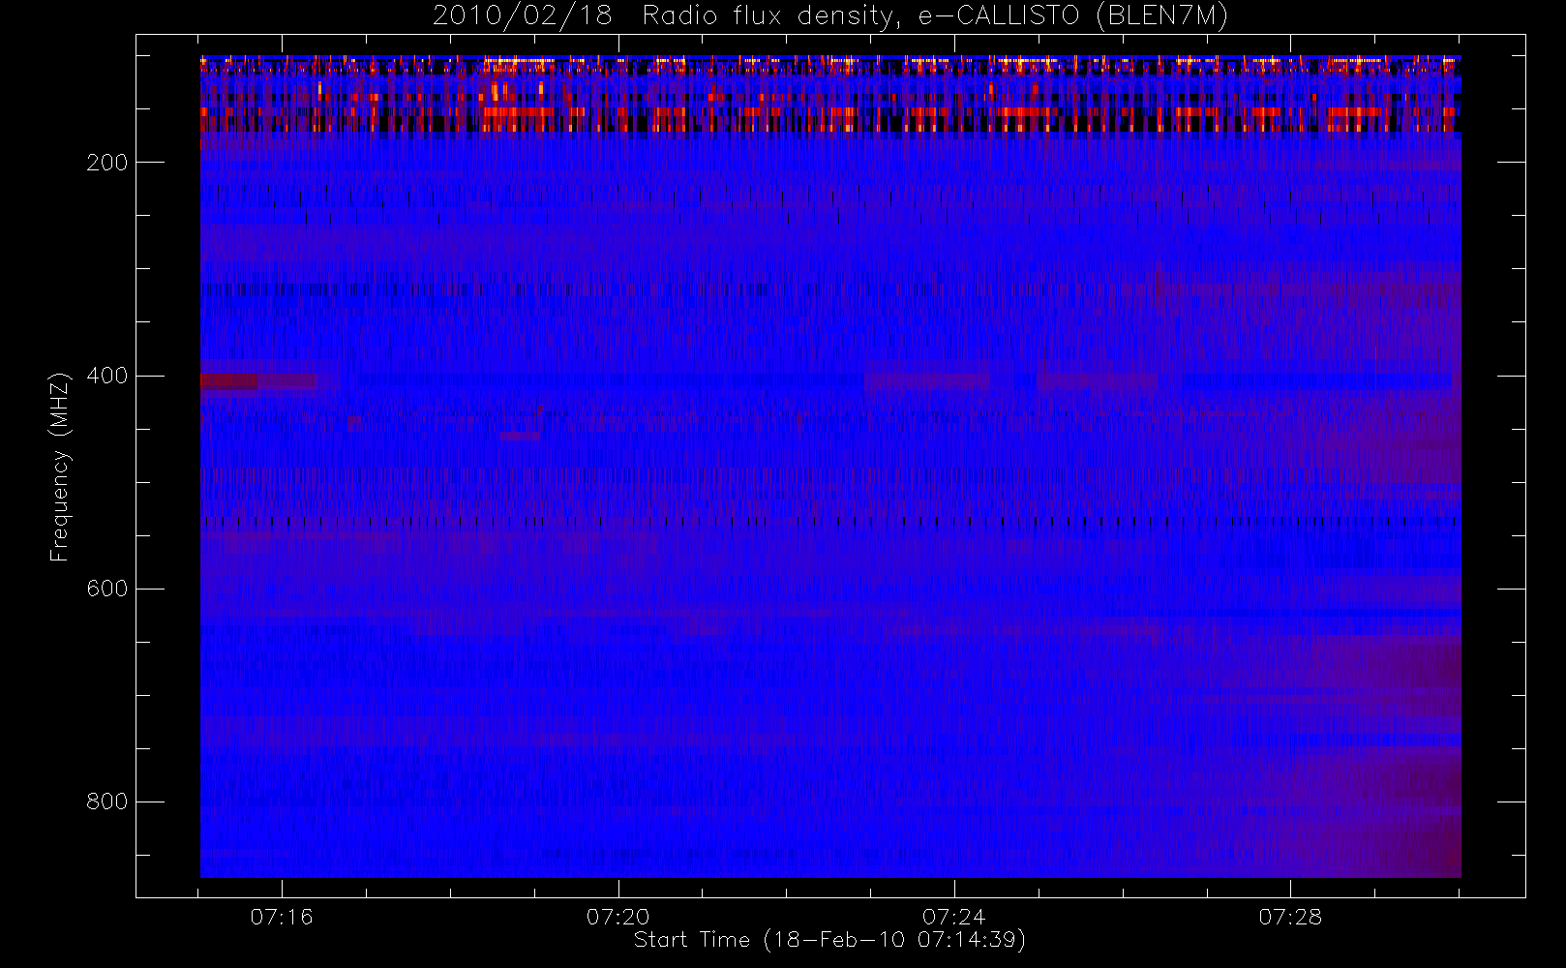Click the 07:28 time tick label
The width and height of the screenshot is (1566, 968).
point(1290,917)
